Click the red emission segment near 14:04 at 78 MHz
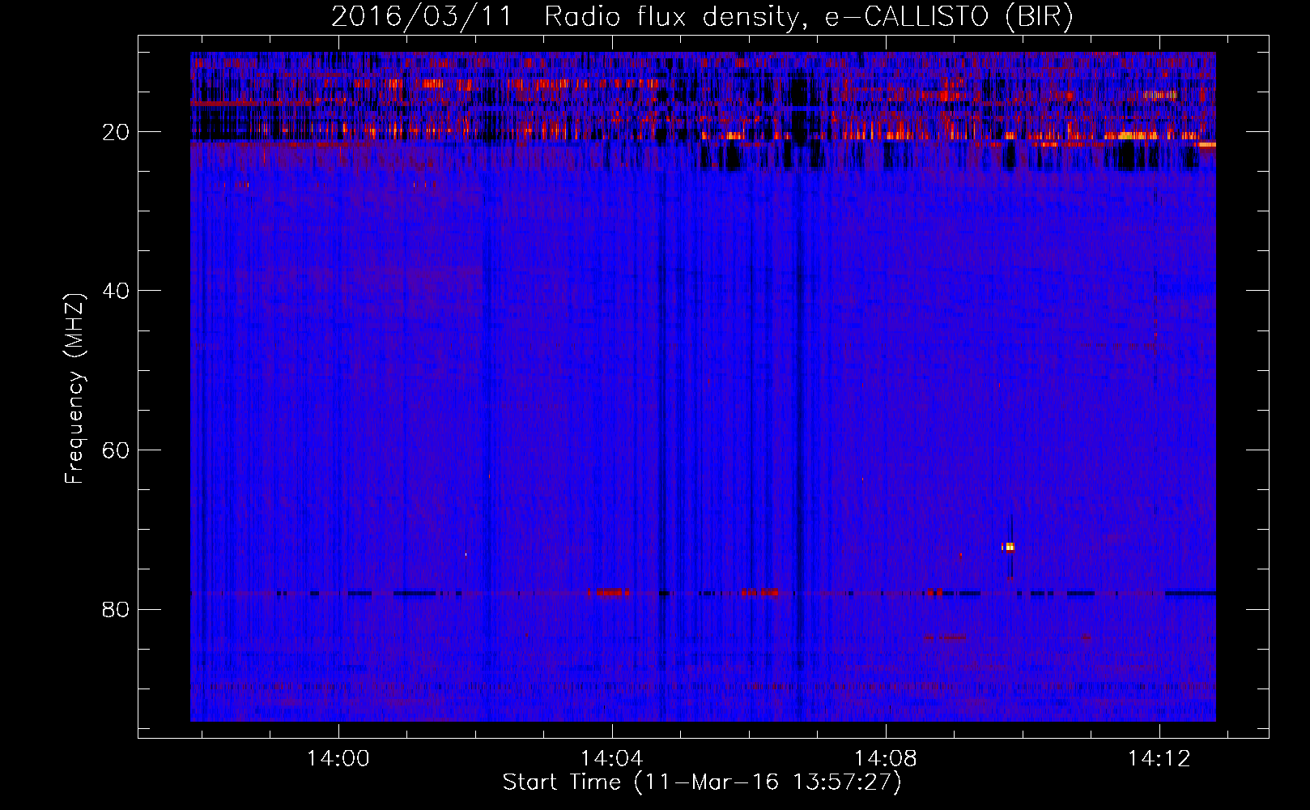This screenshot has width=1310, height=810. [x=609, y=593]
